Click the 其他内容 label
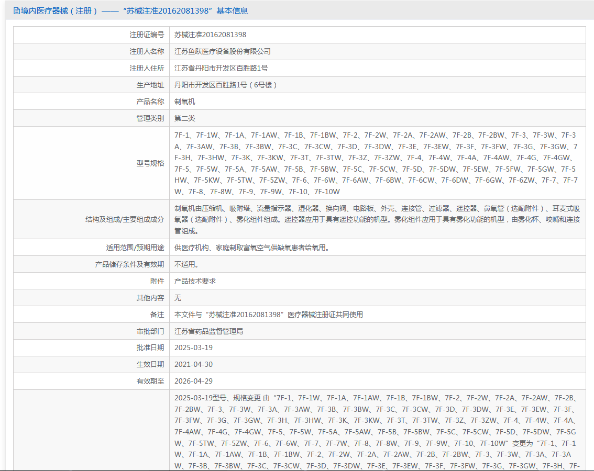 (150, 298)
